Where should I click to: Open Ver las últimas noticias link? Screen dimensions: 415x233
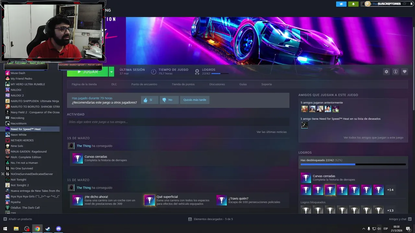pos(272,132)
